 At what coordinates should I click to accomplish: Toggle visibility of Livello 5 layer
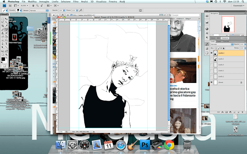click(212, 53)
